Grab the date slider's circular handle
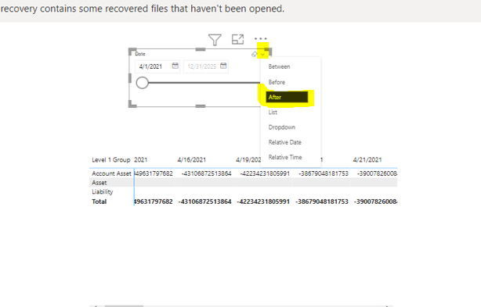The height and width of the screenshot is (307, 481). click(x=142, y=83)
